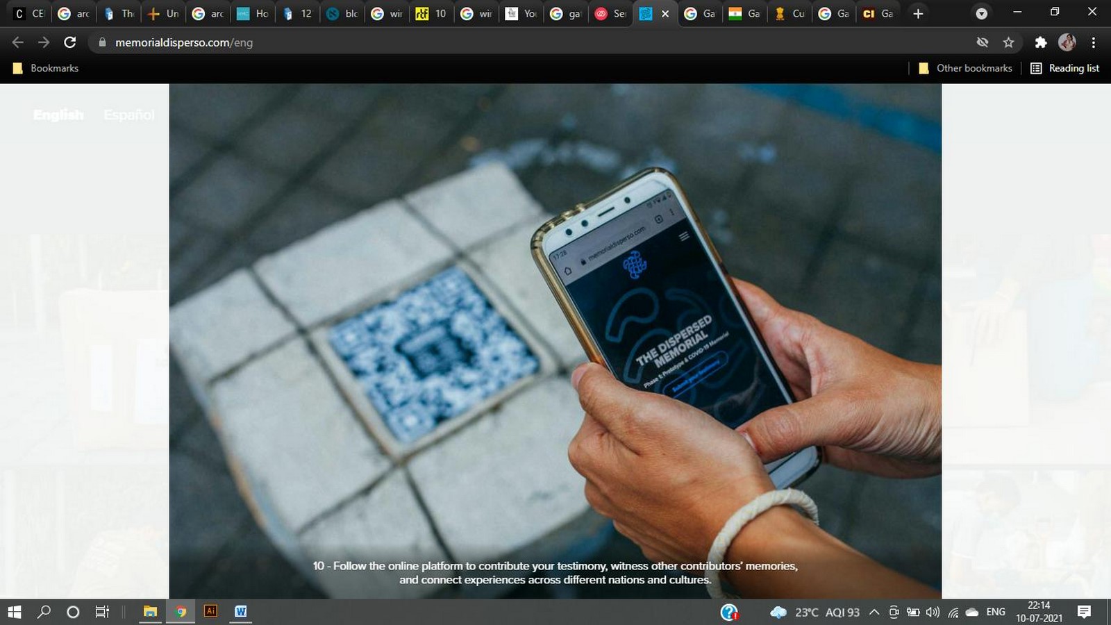Expand hidden system tray icons chevron
The image size is (1111, 625).
[874, 612]
